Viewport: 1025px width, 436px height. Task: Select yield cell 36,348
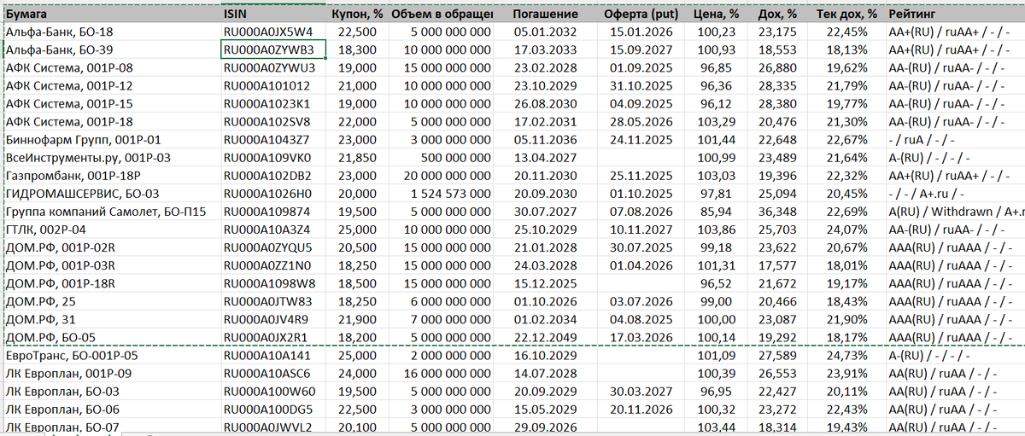[776, 212]
